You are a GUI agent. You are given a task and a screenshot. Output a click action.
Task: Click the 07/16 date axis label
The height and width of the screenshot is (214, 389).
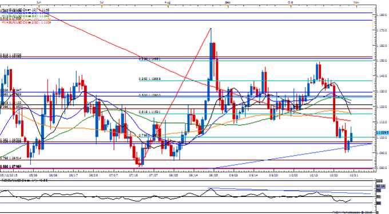133,175
